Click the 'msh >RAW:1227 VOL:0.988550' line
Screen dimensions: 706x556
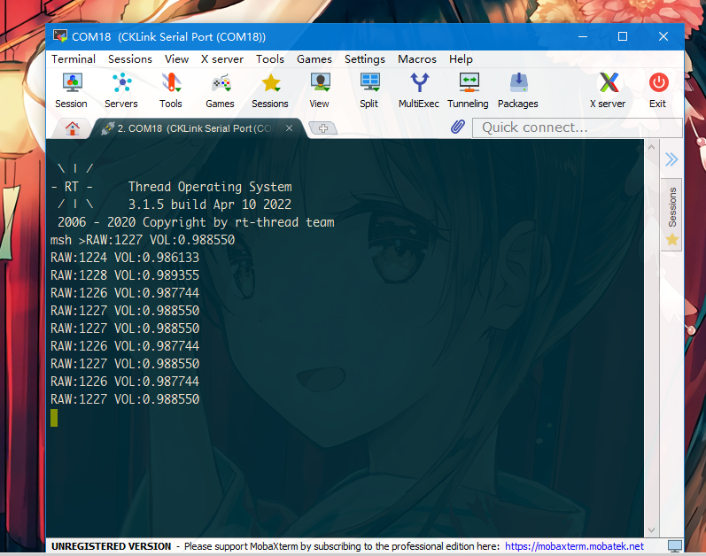143,240
